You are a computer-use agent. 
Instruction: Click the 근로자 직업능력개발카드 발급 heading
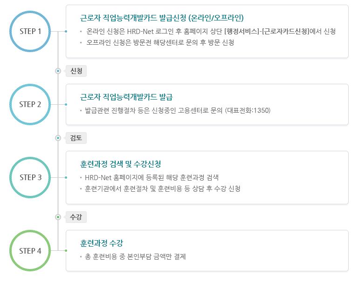click(126, 97)
